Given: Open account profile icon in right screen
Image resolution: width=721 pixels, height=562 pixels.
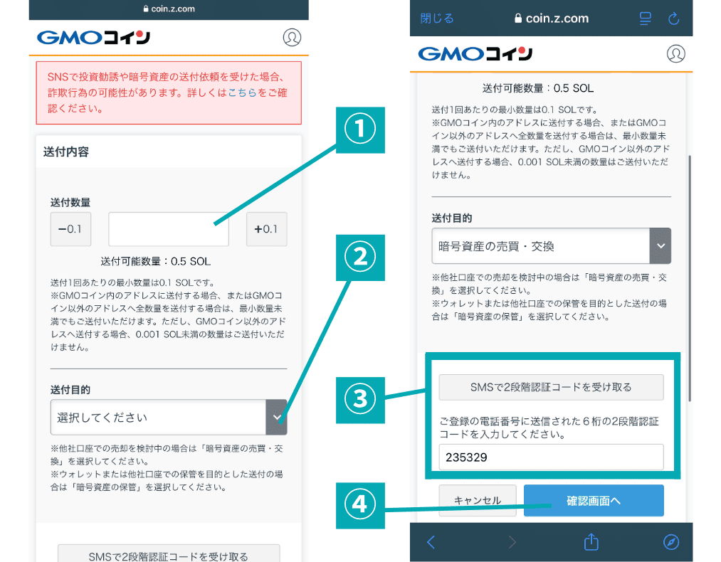Looking at the screenshot, I should click(x=675, y=53).
